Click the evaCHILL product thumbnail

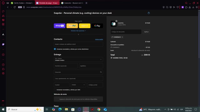[x=113, y=24]
